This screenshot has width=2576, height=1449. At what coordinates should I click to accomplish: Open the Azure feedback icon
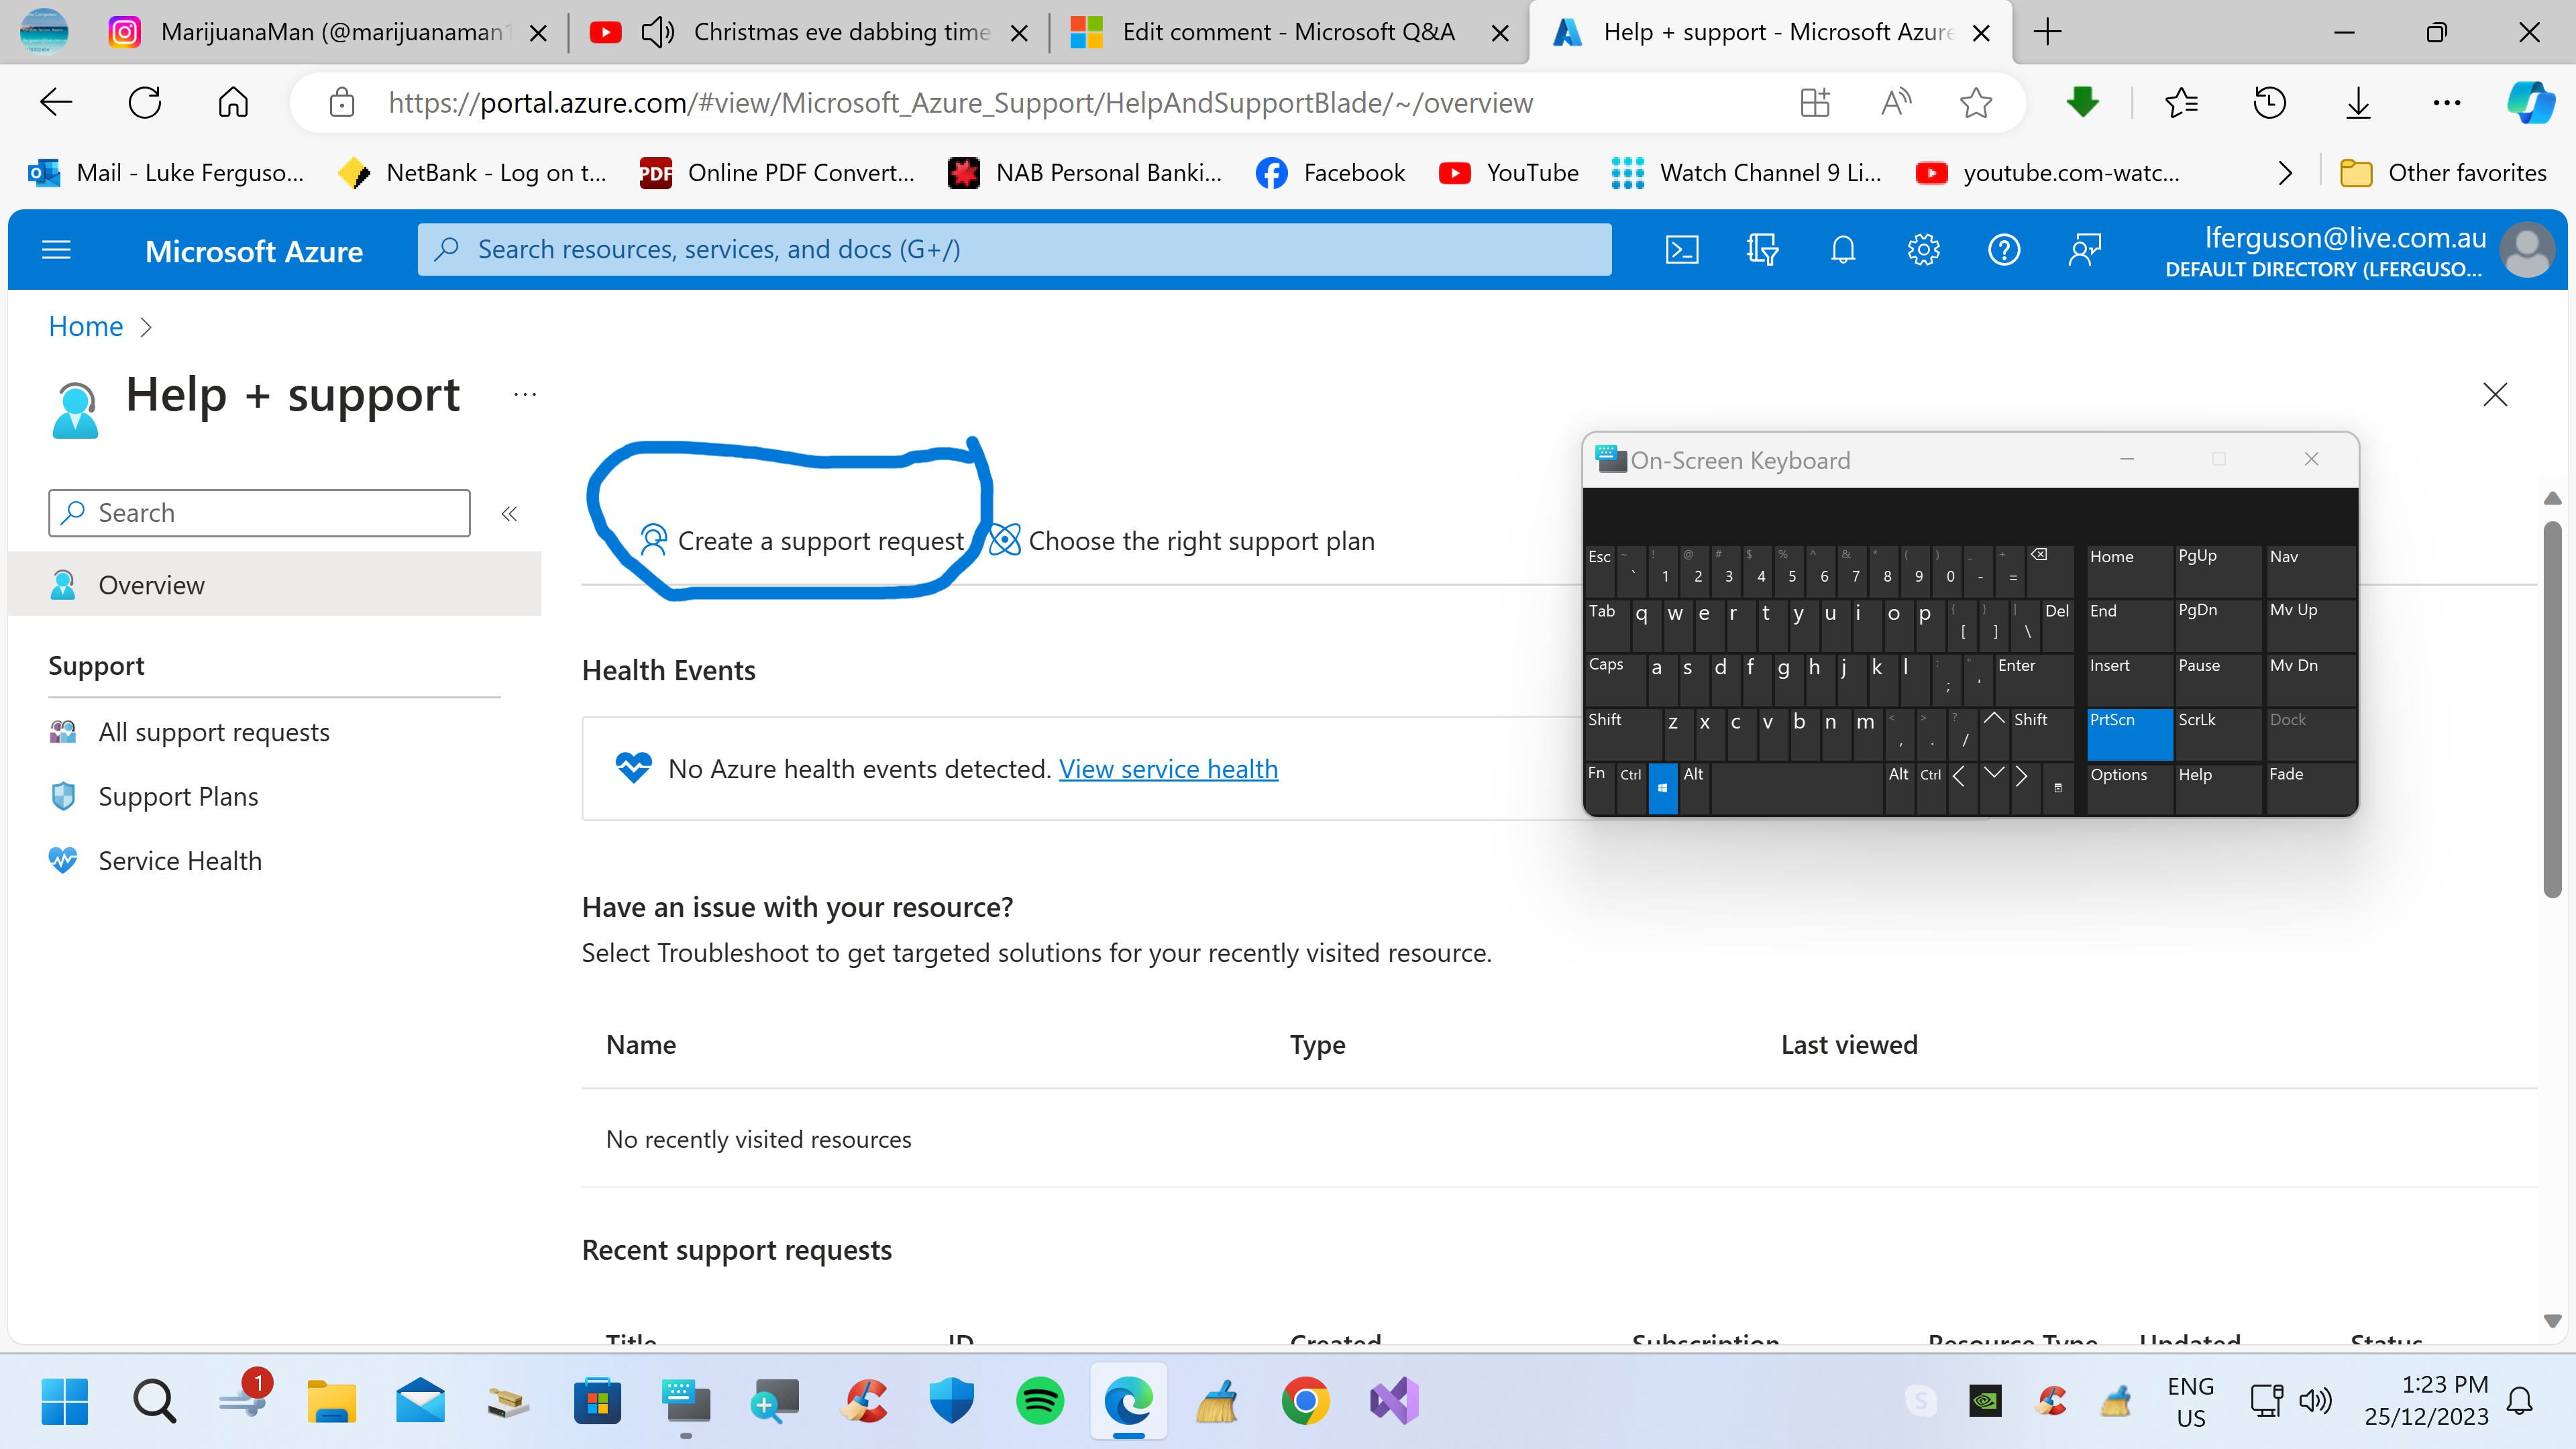2085,249
